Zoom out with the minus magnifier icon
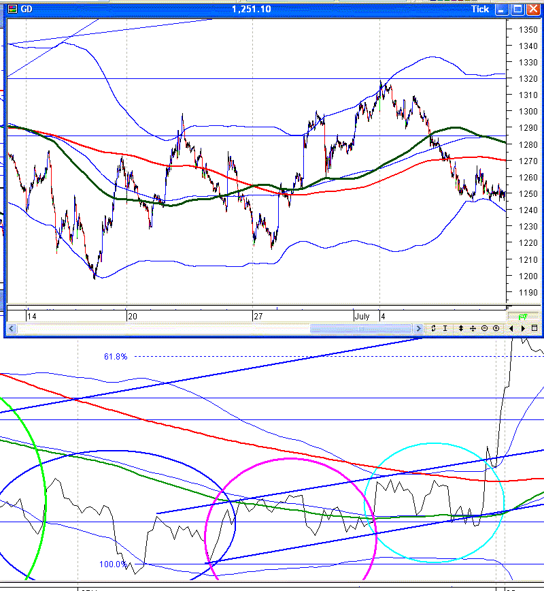The image size is (544, 591). [485, 328]
